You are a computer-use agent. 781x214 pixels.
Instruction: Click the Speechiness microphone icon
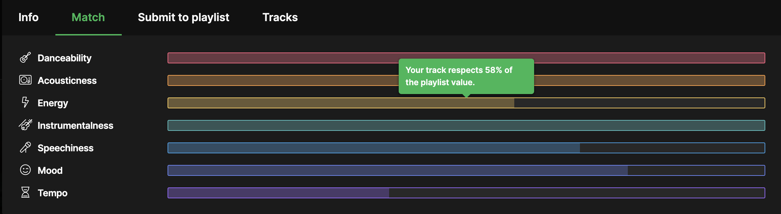click(x=25, y=148)
